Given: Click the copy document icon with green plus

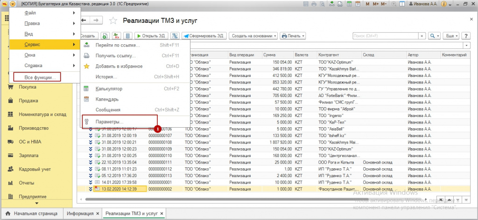Looking at the screenshot, I should pos(105,36).
